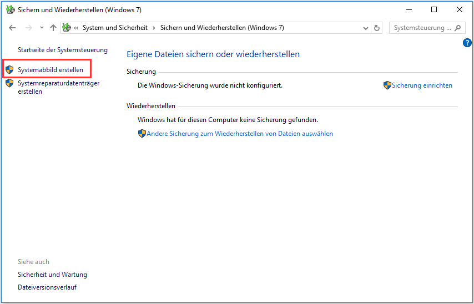Screen dimensions: 474x304
Task: Click the Wiederherstellen section label
Action: coord(151,106)
